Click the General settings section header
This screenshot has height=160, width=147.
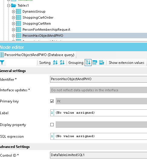pos(73,71)
